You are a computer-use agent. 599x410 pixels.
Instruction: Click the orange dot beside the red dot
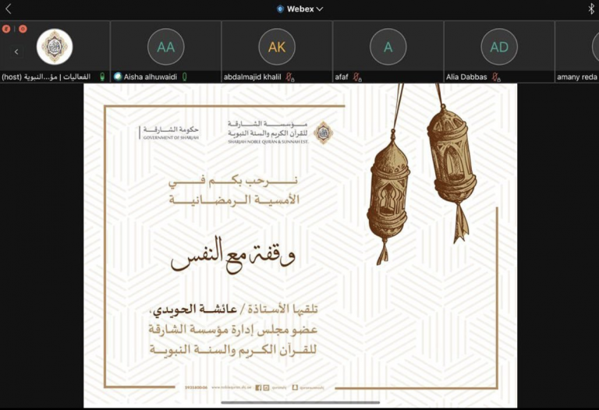pos(23,29)
